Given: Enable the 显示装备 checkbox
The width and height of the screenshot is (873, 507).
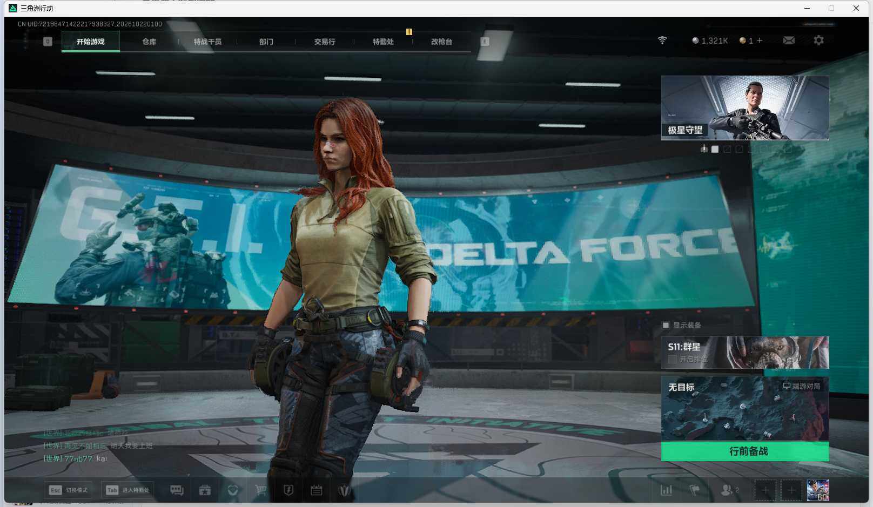Looking at the screenshot, I should click(x=666, y=325).
